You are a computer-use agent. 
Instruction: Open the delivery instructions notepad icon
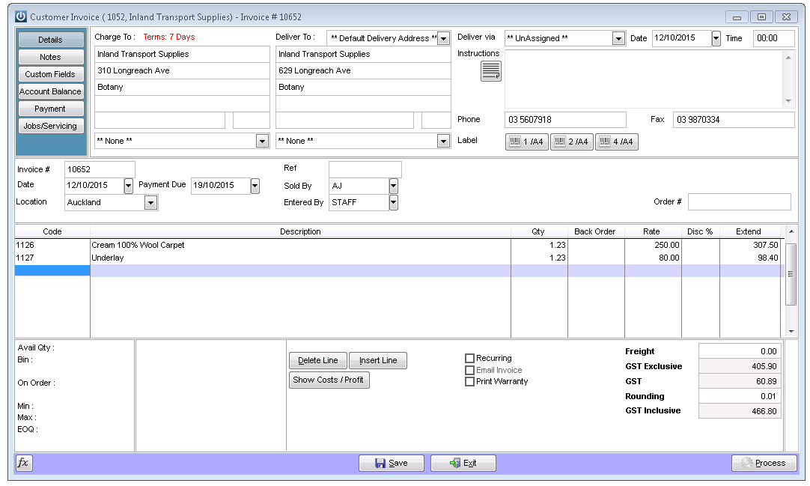coord(491,70)
